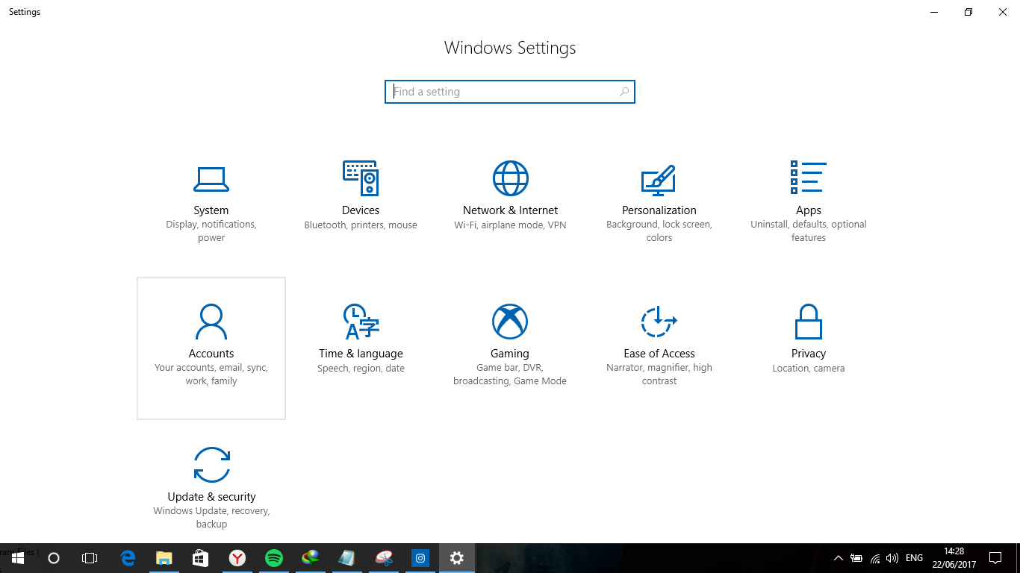The width and height of the screenshot is (1020, 573).
Task: Expand hidden system tray icons
Action: 838,557
